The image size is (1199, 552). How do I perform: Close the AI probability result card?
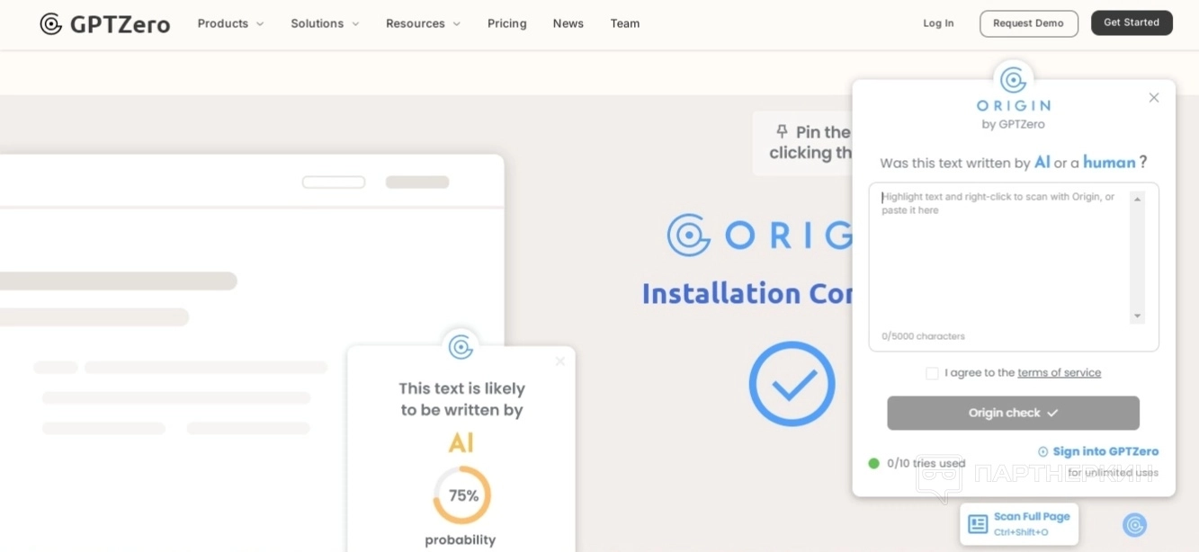560,361
